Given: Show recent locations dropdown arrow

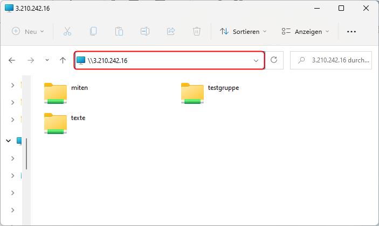Looking at the screenshot, I should (x=47, y=60).
